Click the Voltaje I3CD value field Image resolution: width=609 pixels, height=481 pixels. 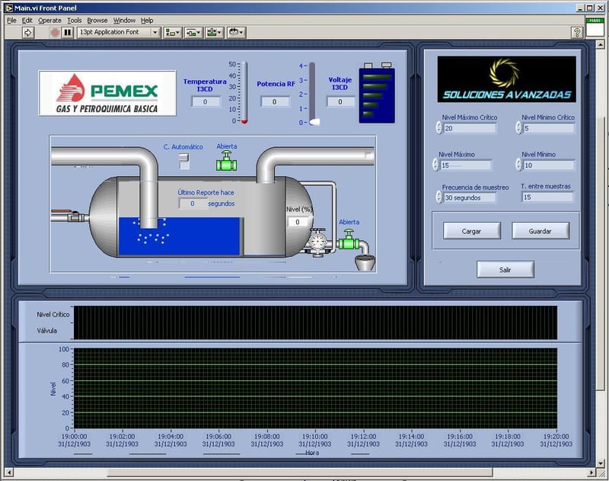pyautogui.click(x=340, y=102)
